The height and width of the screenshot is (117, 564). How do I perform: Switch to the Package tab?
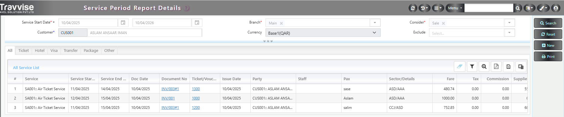pos(91,50)
